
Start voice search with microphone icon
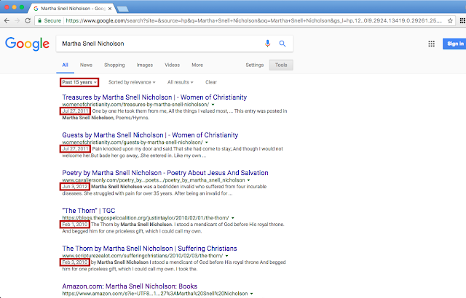267,44
